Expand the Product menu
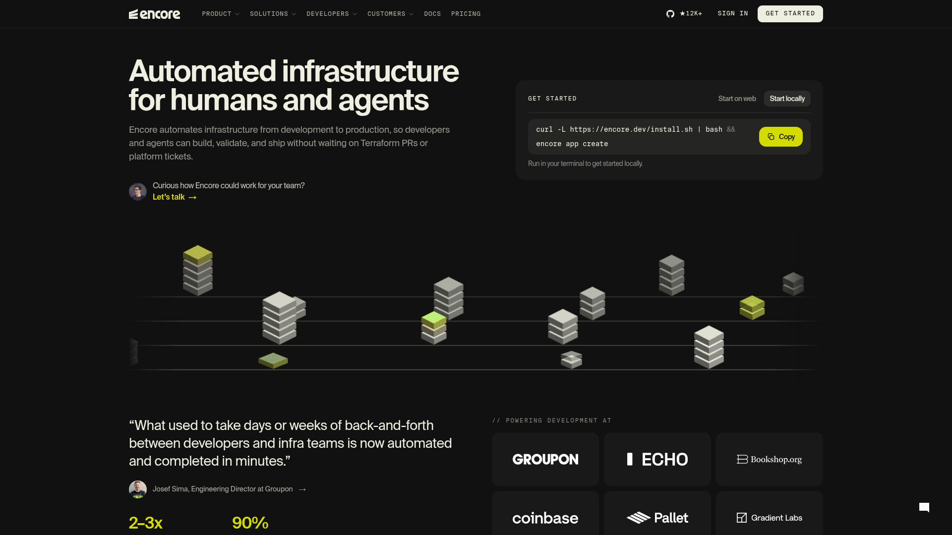The width and height of the screenshot is (952, 535). point(221,14)
